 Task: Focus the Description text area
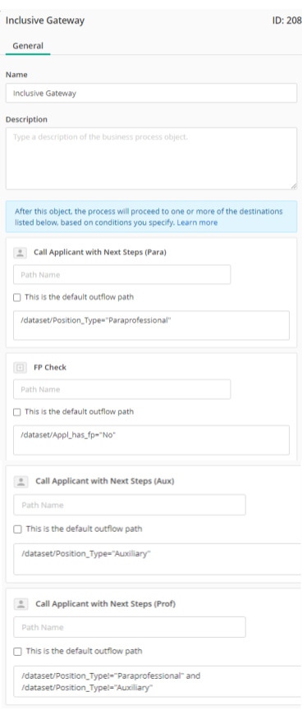coord(151,158)
